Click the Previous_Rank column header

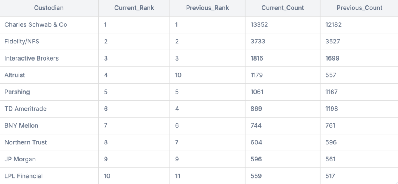pos(208,8)
